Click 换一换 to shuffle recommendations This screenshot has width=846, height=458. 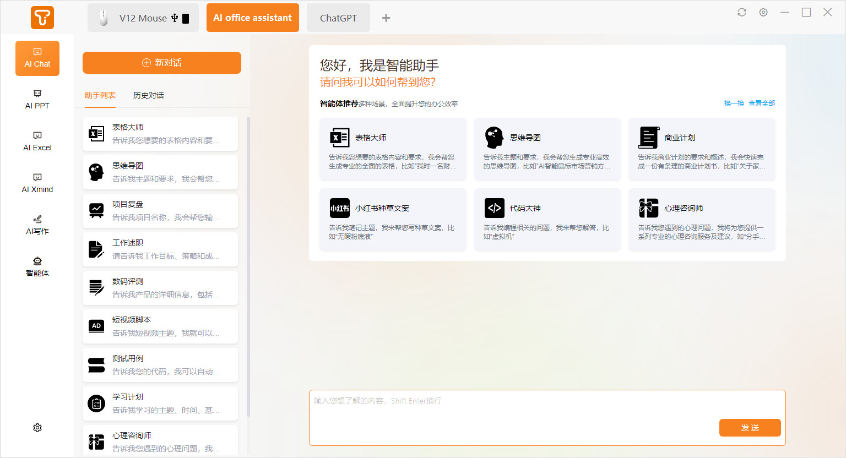(x=734, y=103)
